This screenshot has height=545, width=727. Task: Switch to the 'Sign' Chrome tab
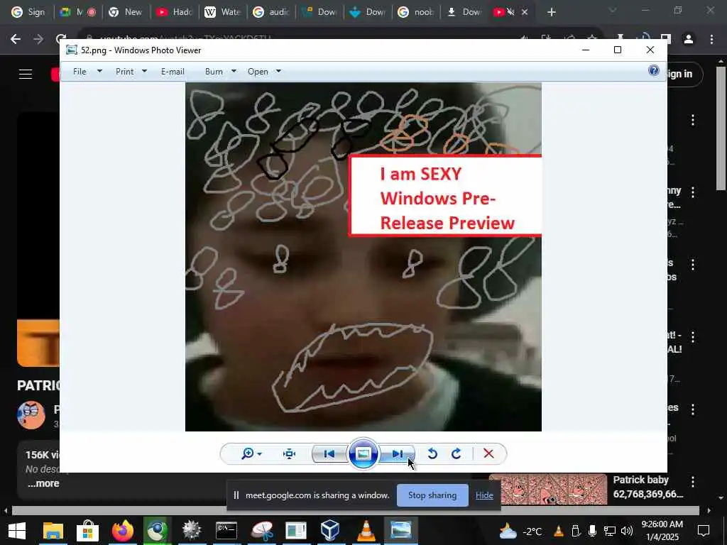click(x=28, y=12)
